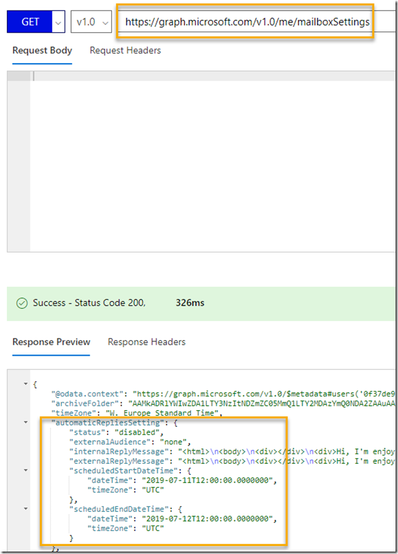Click inside the request body editor
The width and height of the screenshot is (398, 554).
(212, 161)
